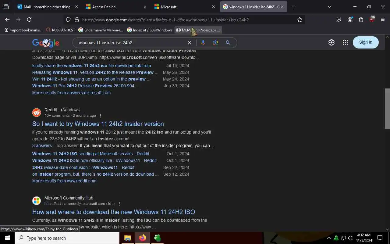Image resolution: width=390 pixels, height=244 pixels.
Task: Open the Pocket save icon
Action: (339, 20)
